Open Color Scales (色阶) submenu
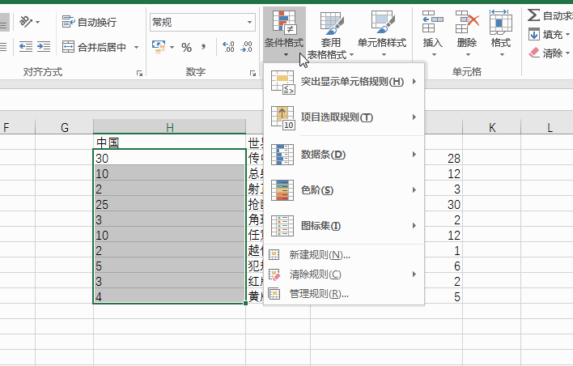This screenshot has height=366, width=573. pyautogui.click(x=344, y=189)
